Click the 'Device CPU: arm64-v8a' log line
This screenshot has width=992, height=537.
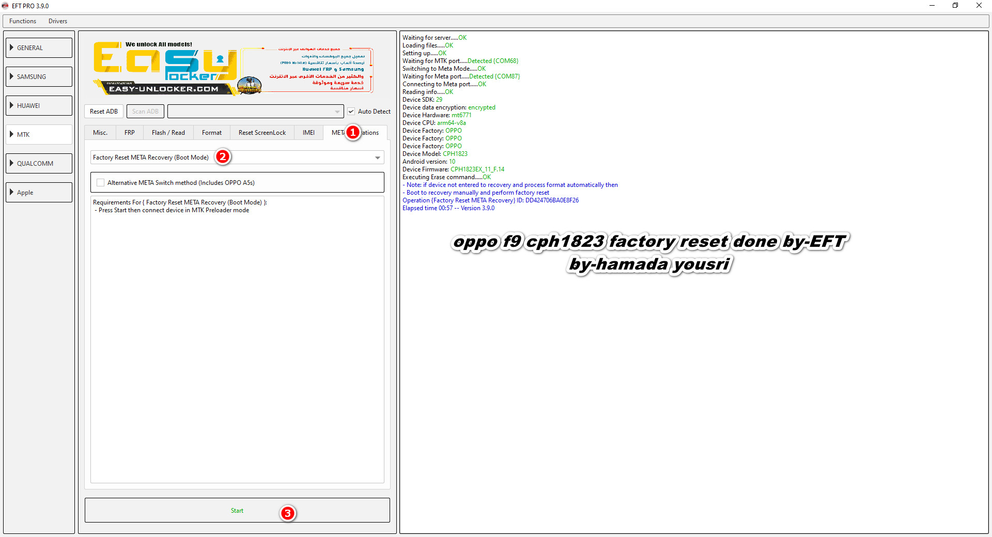434,123
